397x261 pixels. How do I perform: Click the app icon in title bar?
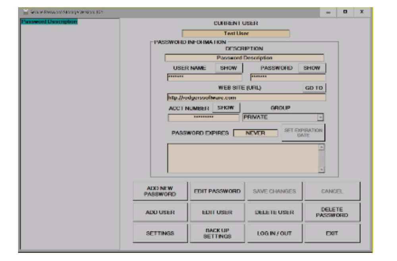[25, 12]
